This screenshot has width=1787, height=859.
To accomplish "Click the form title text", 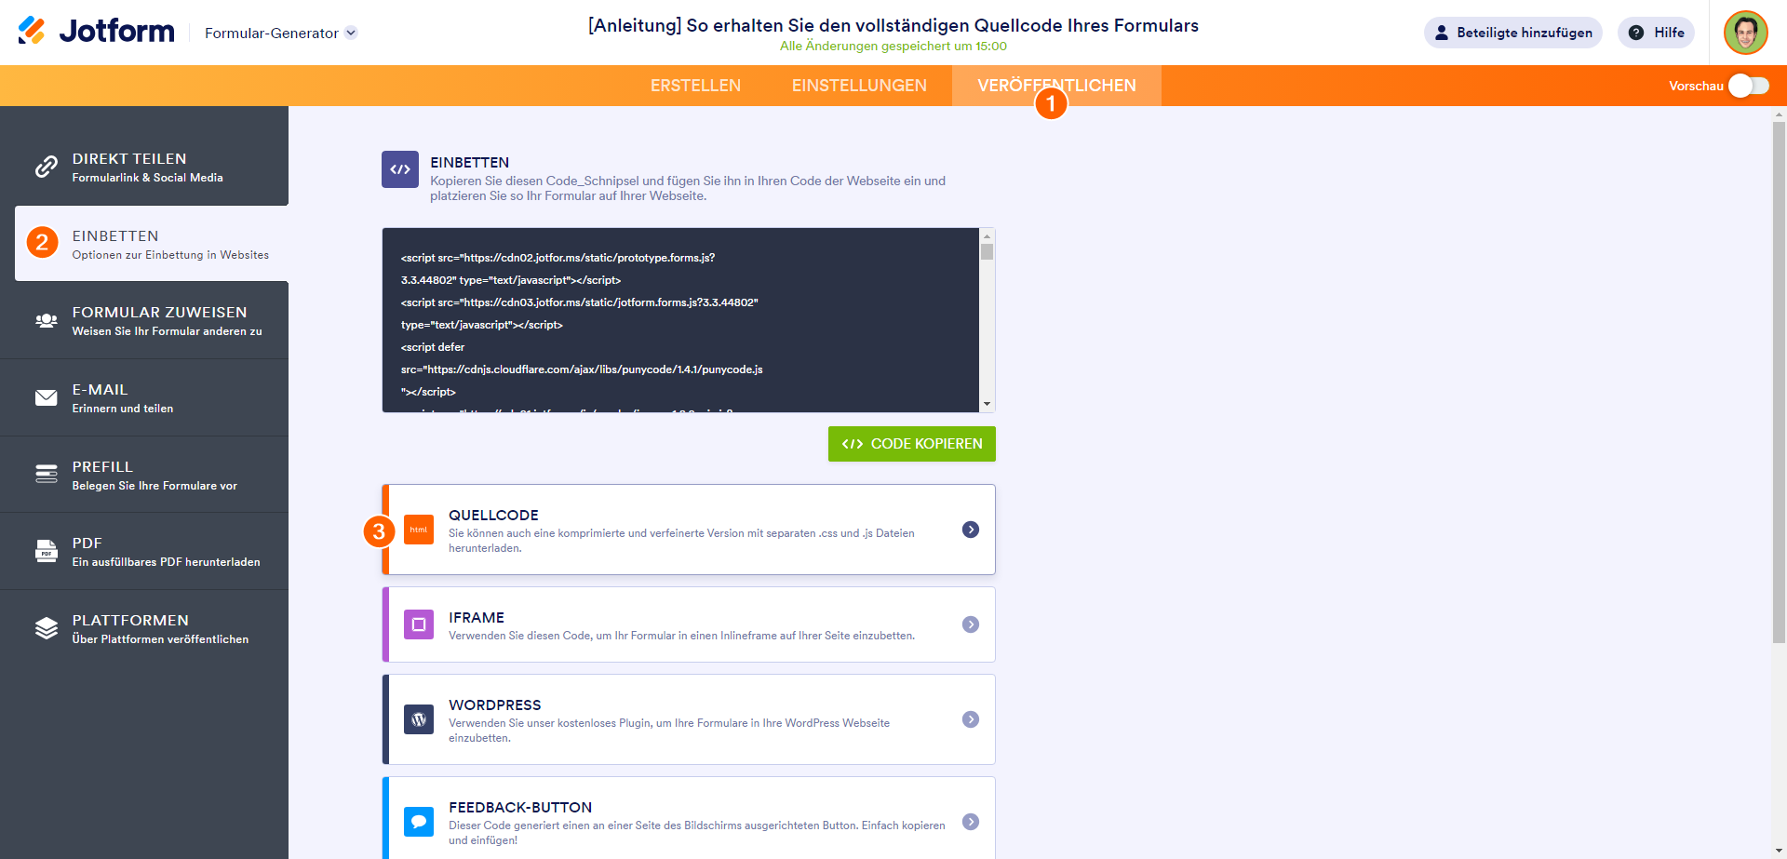I will pyautogui.click(x=893, y=25).
